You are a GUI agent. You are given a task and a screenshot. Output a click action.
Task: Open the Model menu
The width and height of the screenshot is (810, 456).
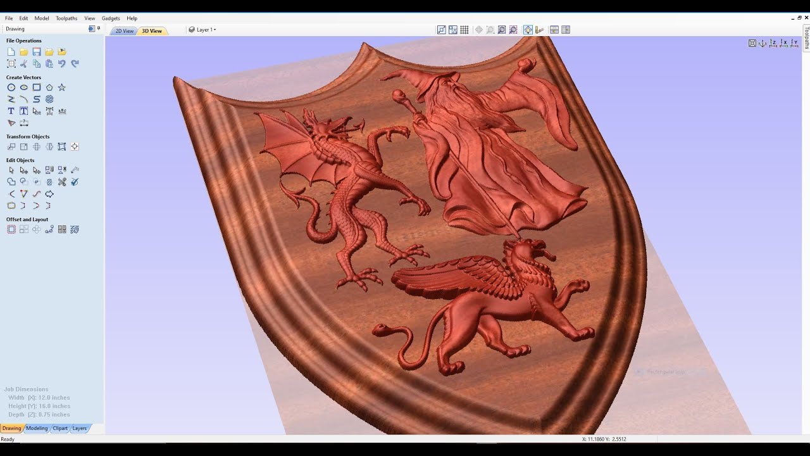point(42,18)
